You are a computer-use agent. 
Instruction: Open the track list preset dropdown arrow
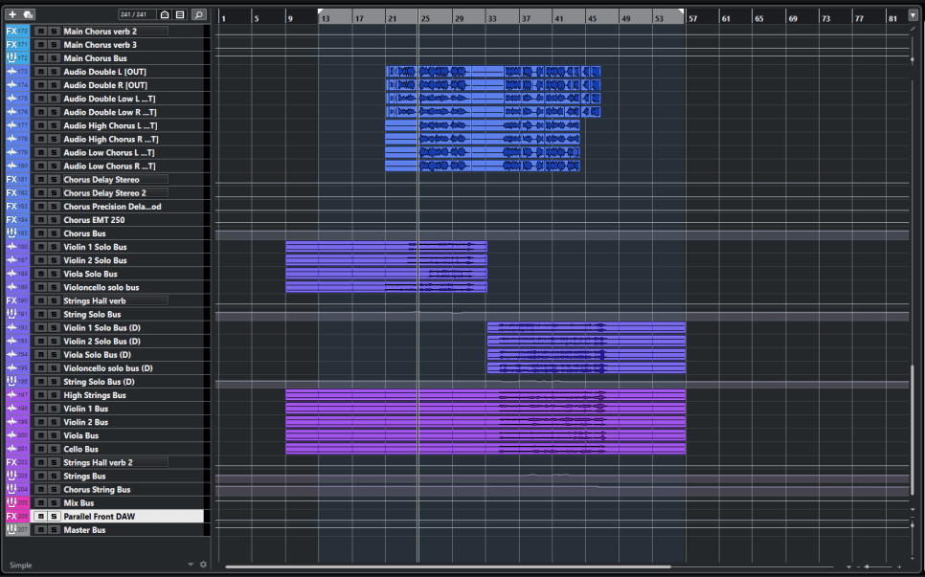[191, 566]
